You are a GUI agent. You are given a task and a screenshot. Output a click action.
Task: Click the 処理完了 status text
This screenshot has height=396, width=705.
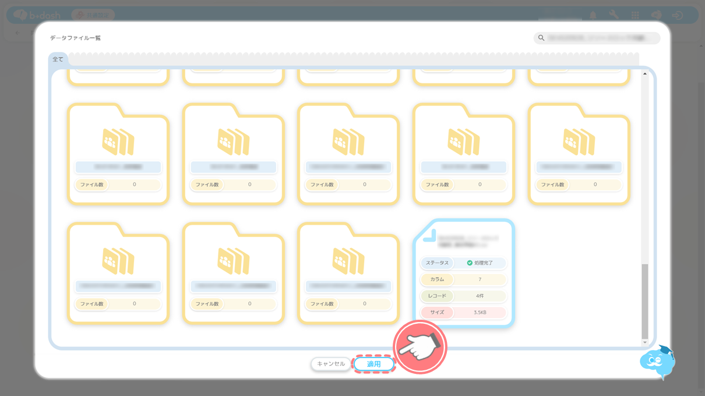(484, 263)
